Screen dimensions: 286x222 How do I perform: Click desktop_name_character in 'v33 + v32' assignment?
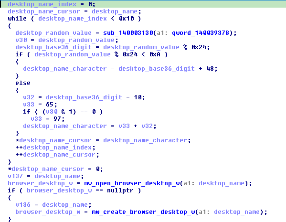65,126
